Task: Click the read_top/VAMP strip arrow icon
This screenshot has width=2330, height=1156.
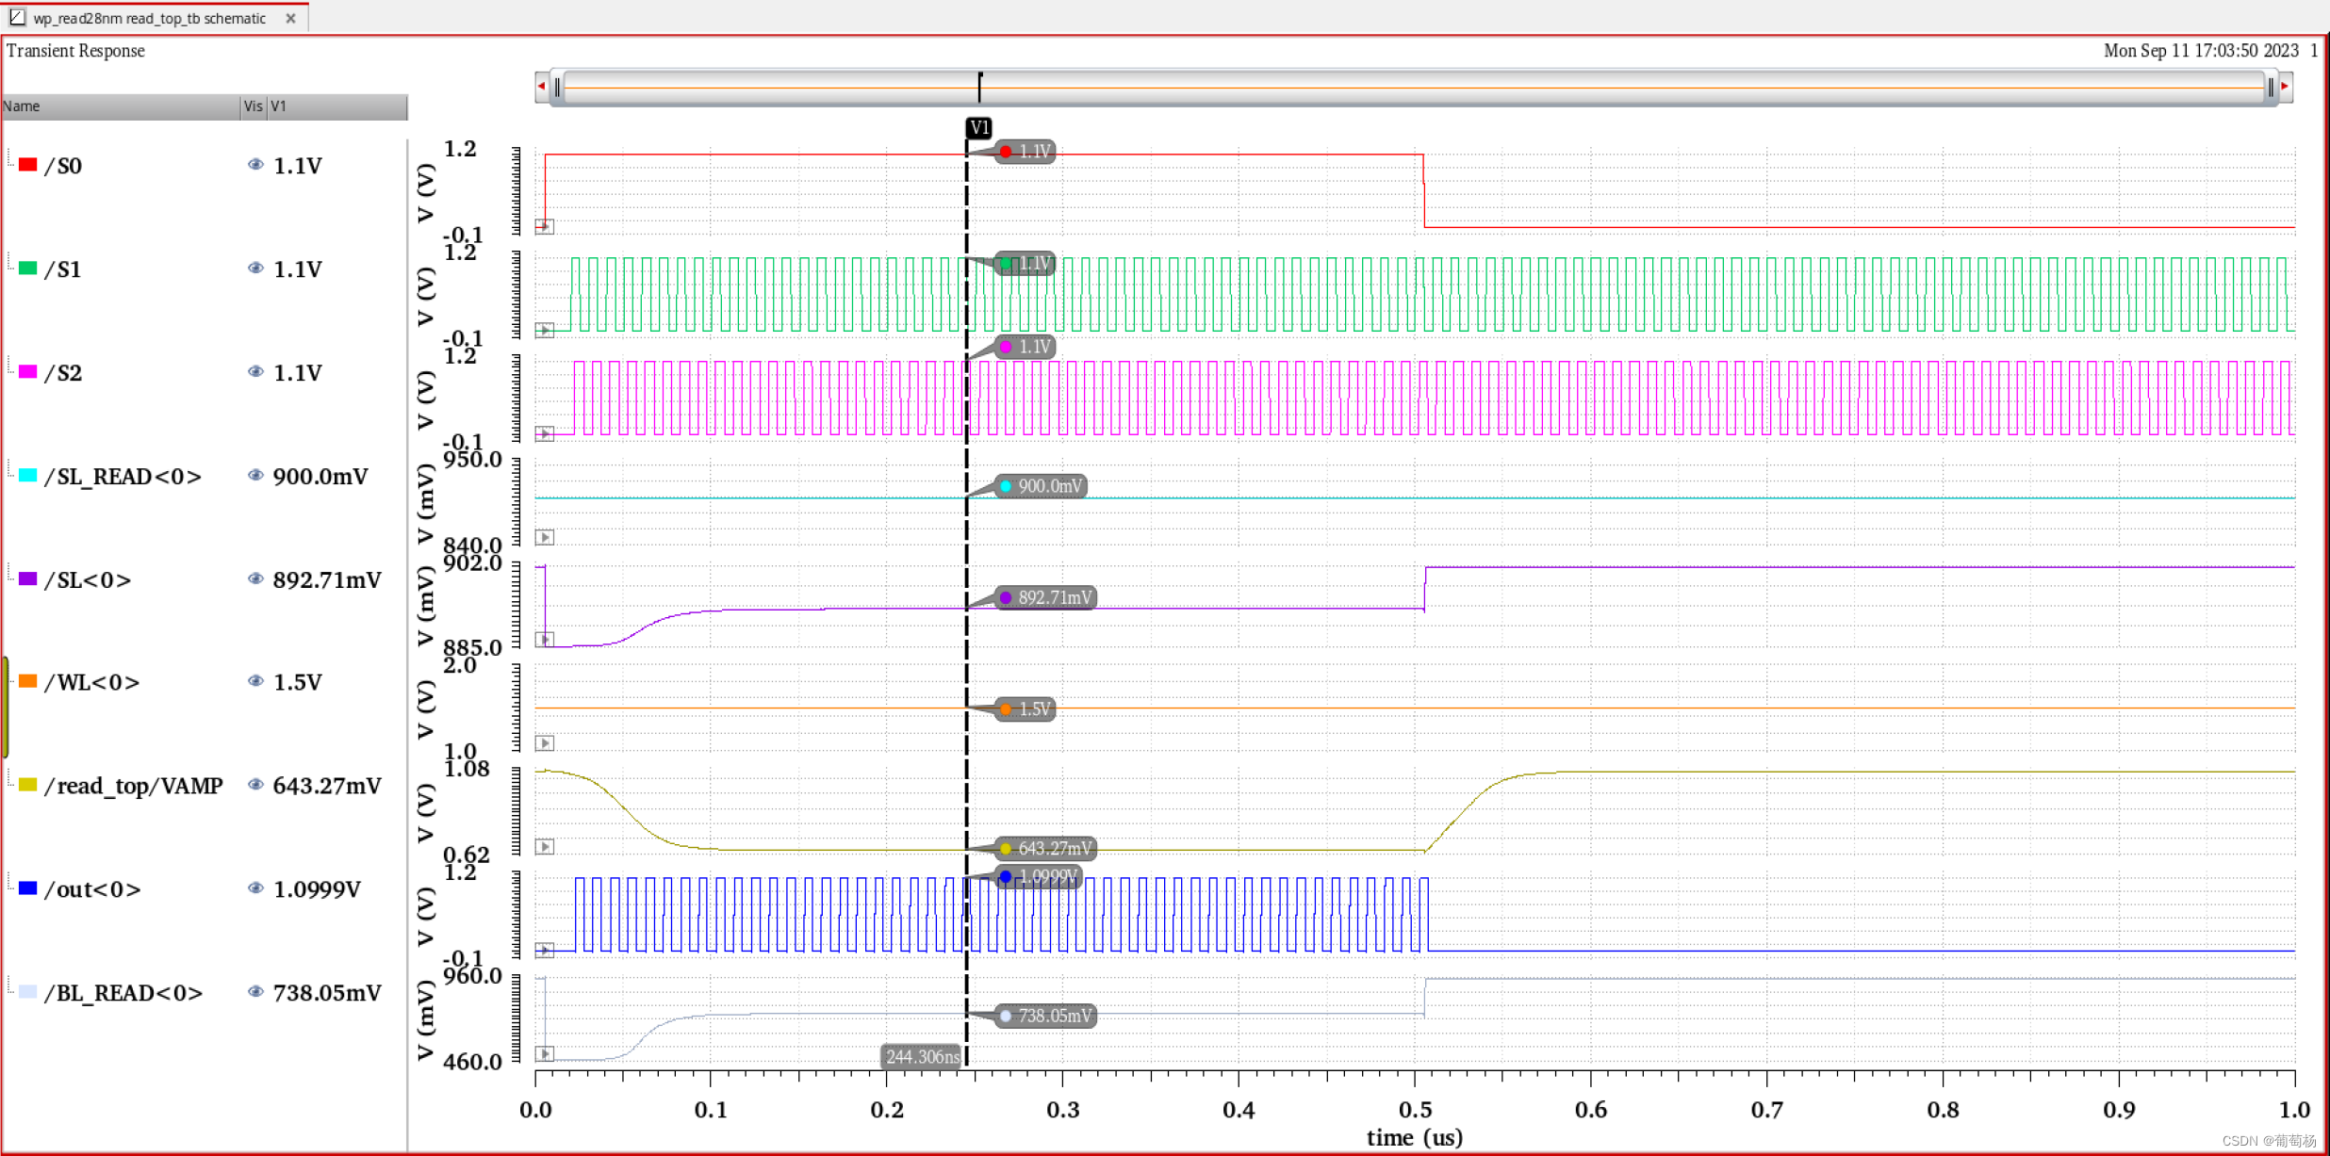Action: click(x=545, y=846)
